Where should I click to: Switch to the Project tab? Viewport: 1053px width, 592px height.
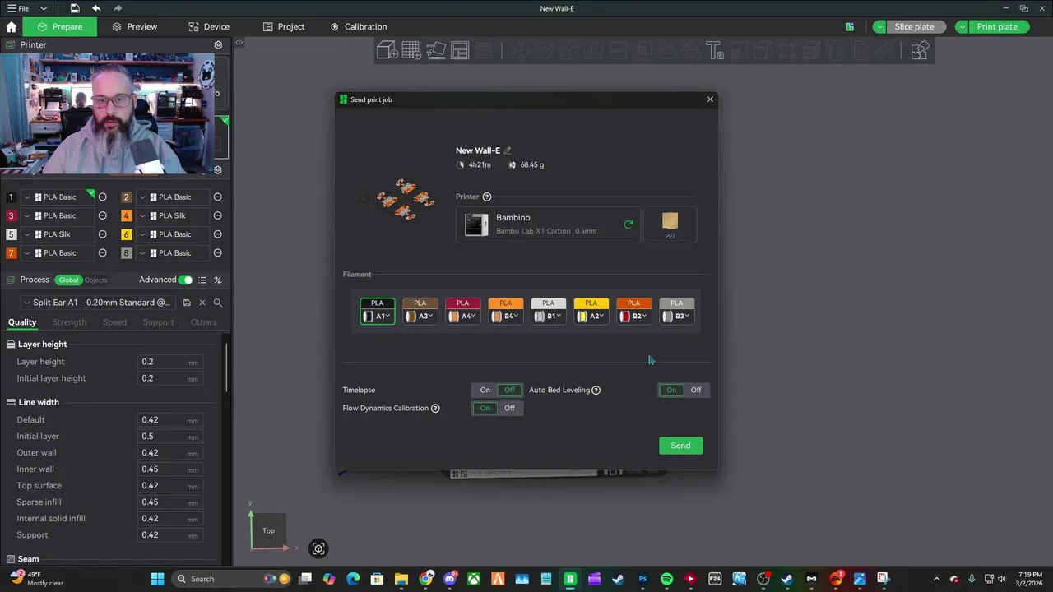(283, 26)
